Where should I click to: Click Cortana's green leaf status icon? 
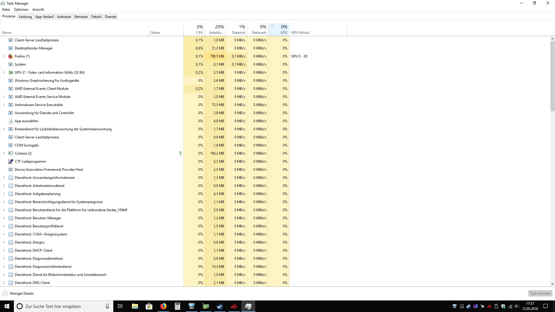pyautogui.click(x=180, y=153)
